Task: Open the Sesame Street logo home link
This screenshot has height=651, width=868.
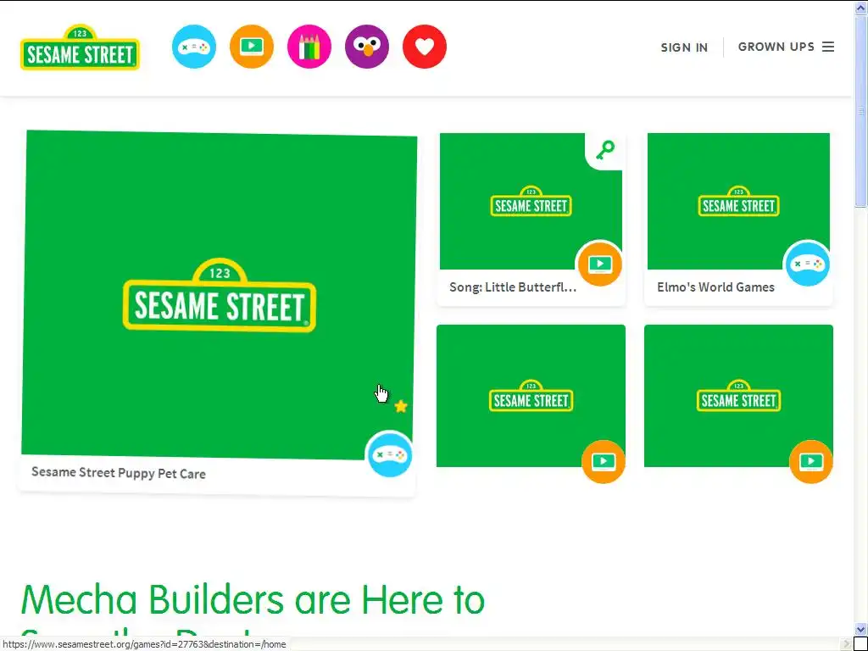Action: 80,47
